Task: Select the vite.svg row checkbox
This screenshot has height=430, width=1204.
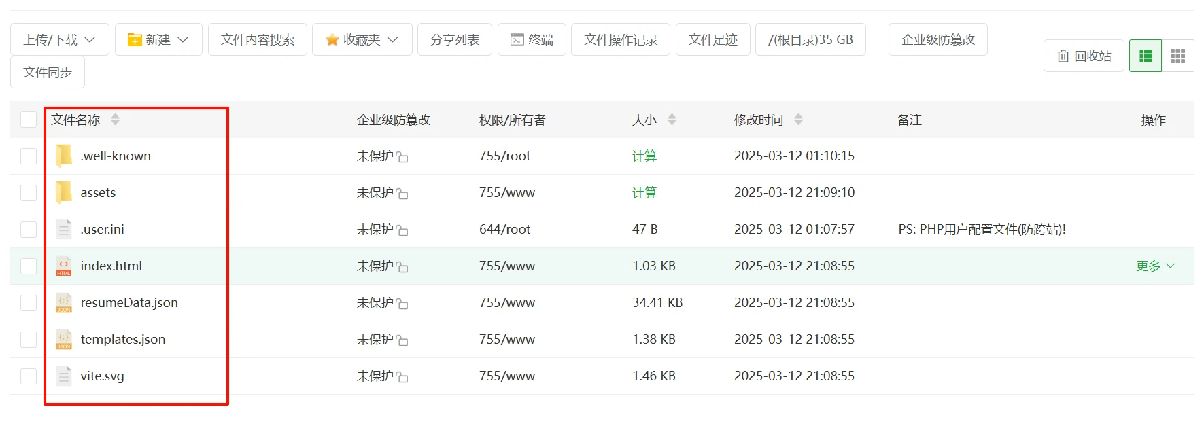Action: 29,376
